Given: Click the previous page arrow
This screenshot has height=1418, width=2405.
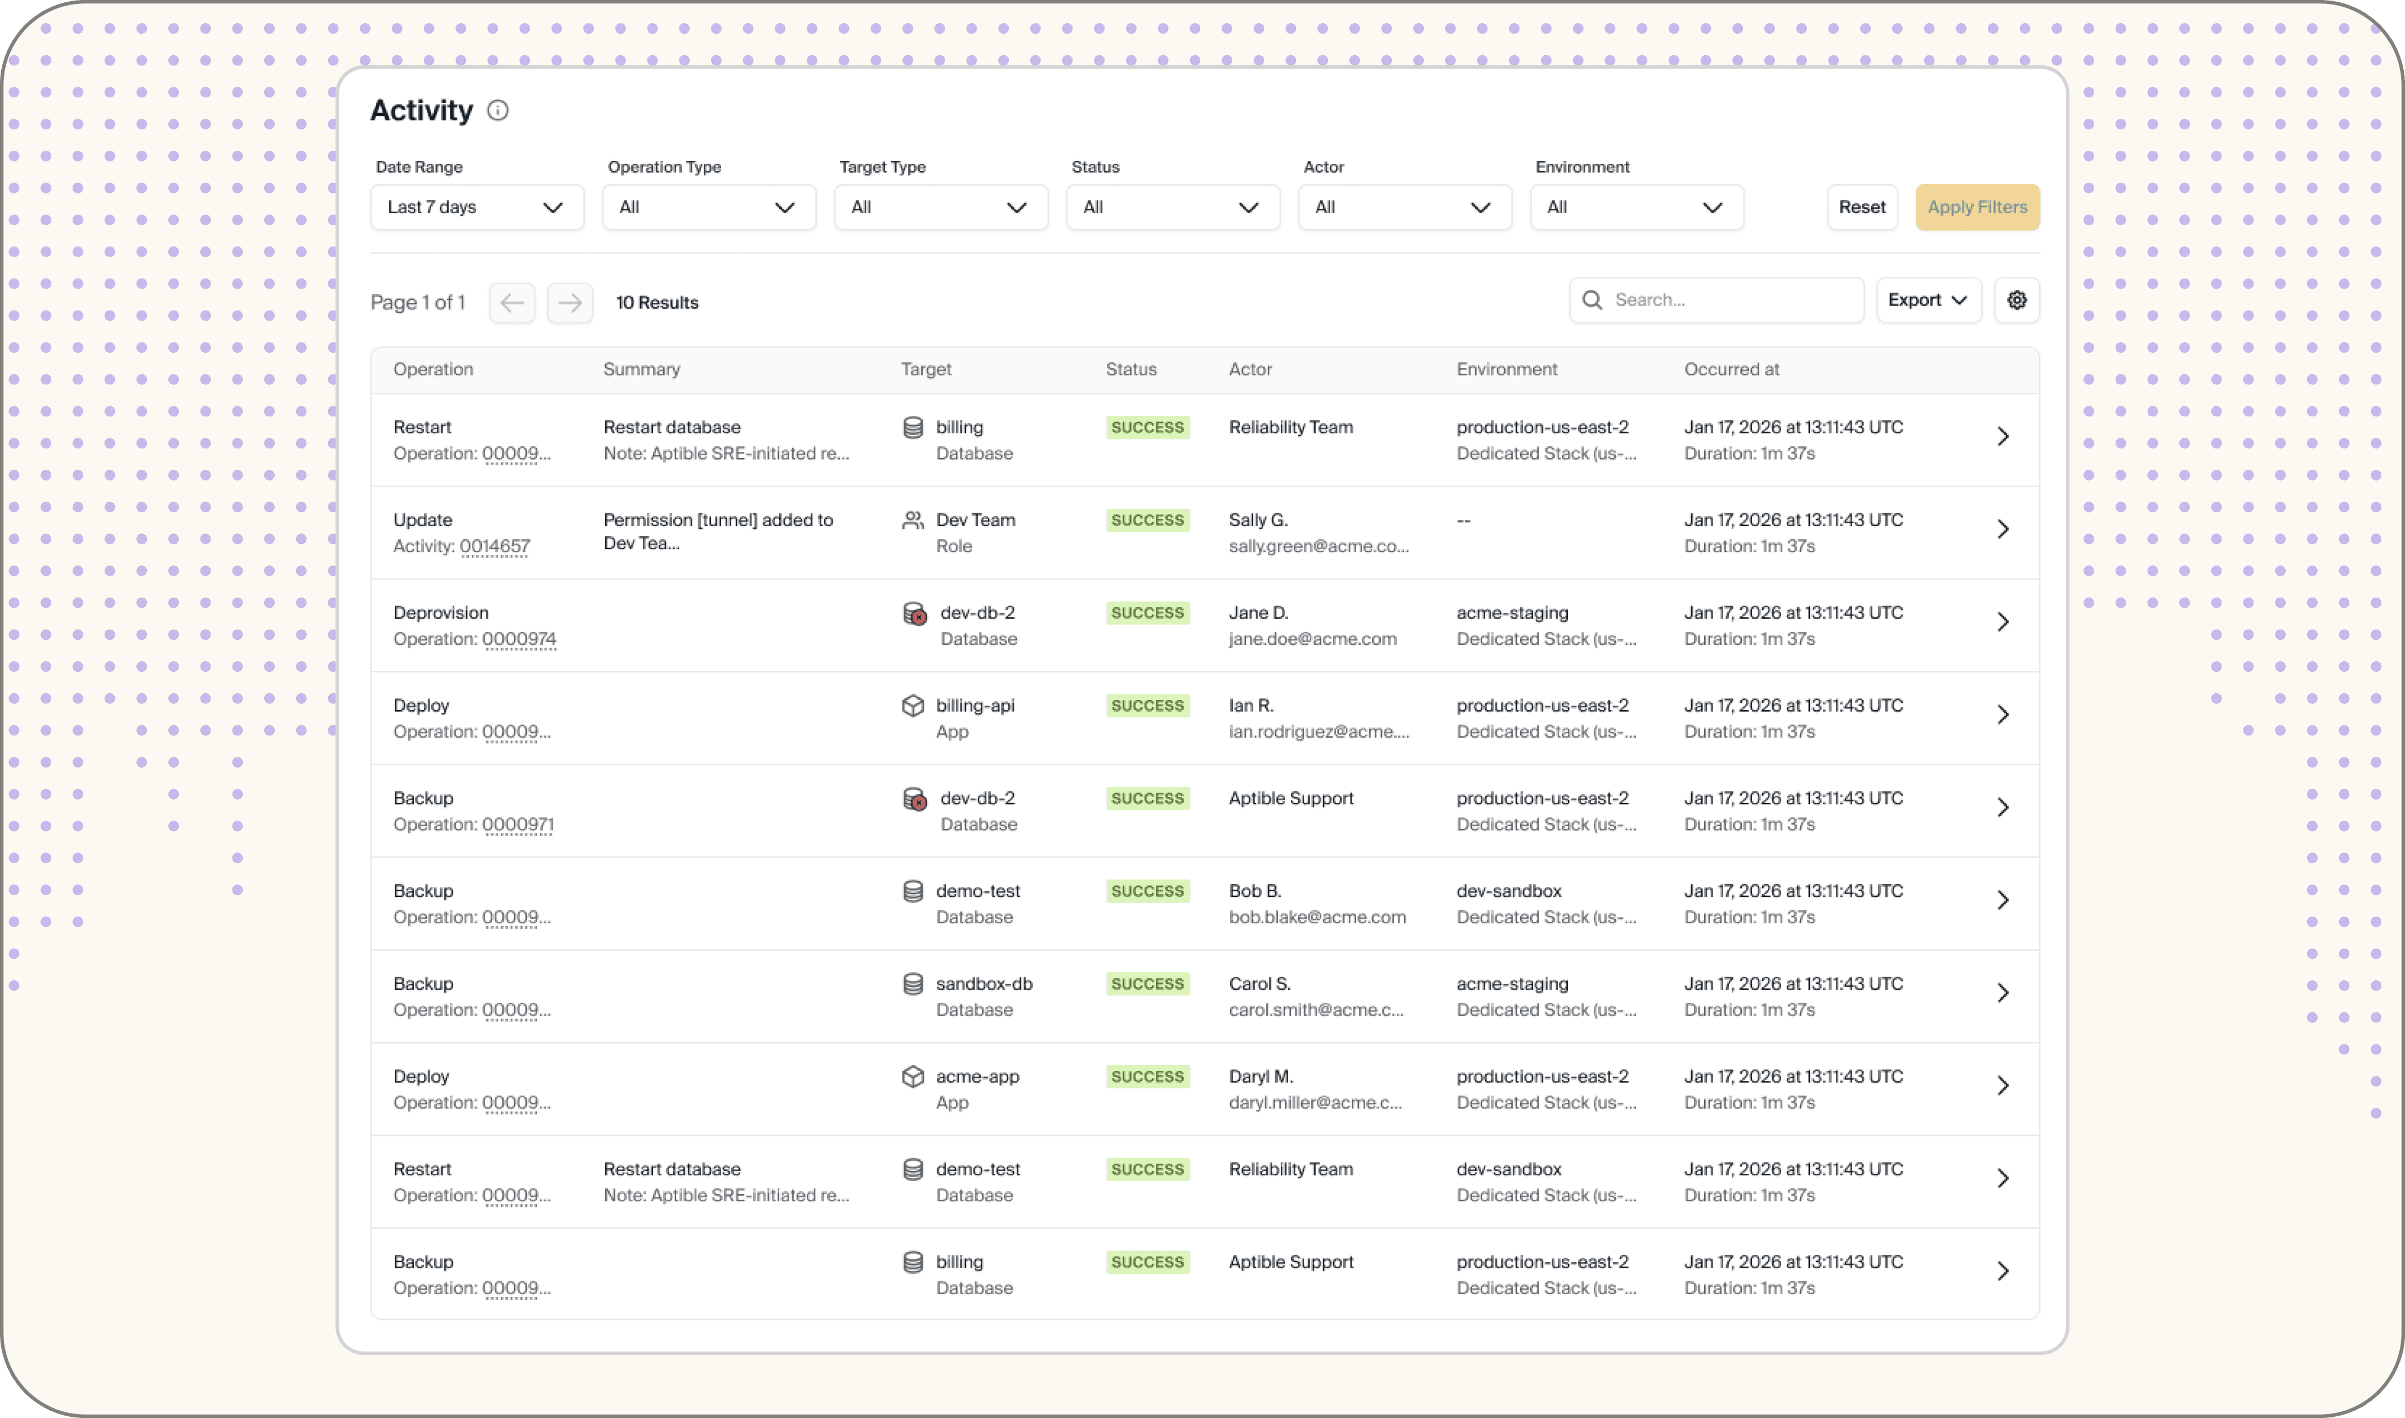Looking at the screenshot, I should click(511, 303).
